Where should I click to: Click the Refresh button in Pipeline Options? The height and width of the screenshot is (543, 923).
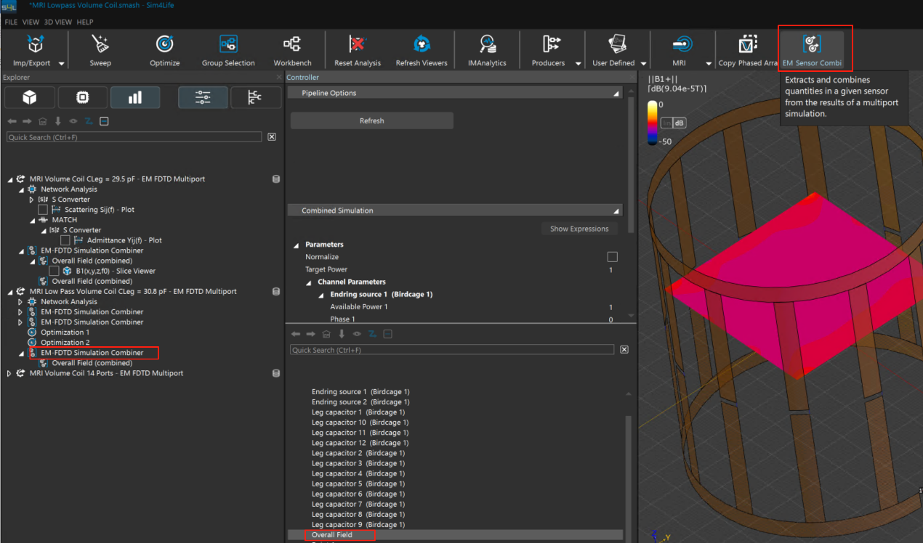click(371, 121)
